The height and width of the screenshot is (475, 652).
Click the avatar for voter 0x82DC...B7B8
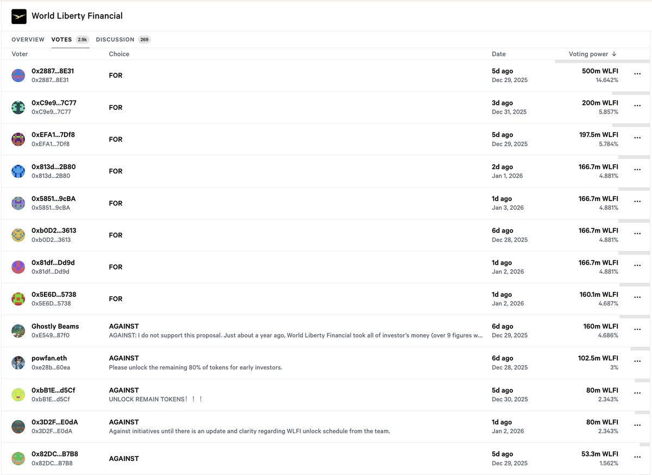click(17, 458)
